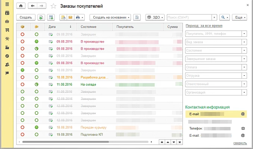Select row with state Разработка диза...

click(x=100, y=77)
